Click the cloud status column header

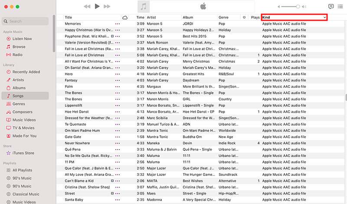pos(125,17)
